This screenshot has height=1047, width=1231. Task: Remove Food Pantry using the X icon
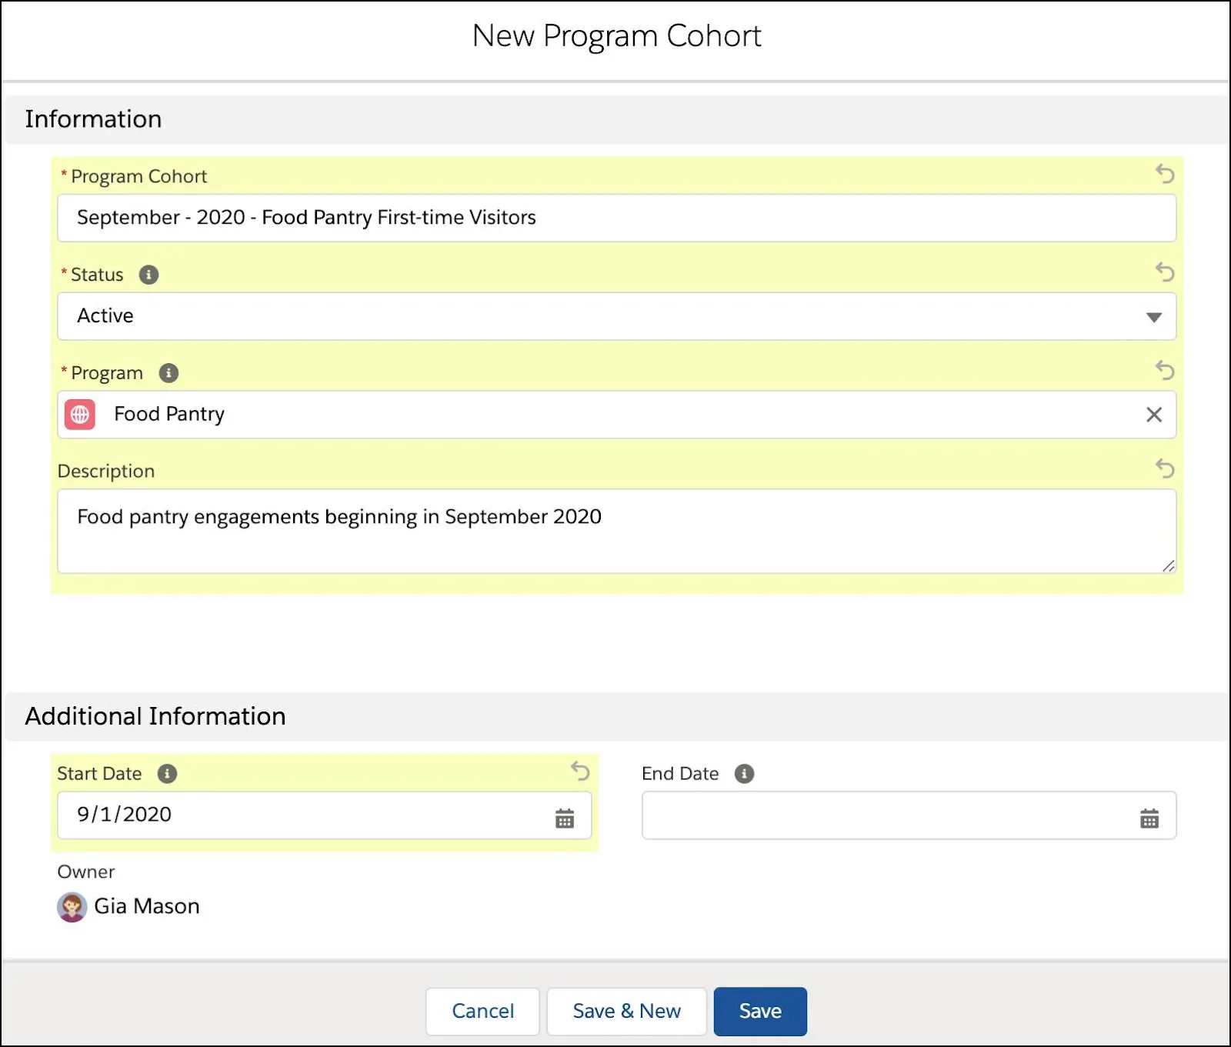(1154, 415)
